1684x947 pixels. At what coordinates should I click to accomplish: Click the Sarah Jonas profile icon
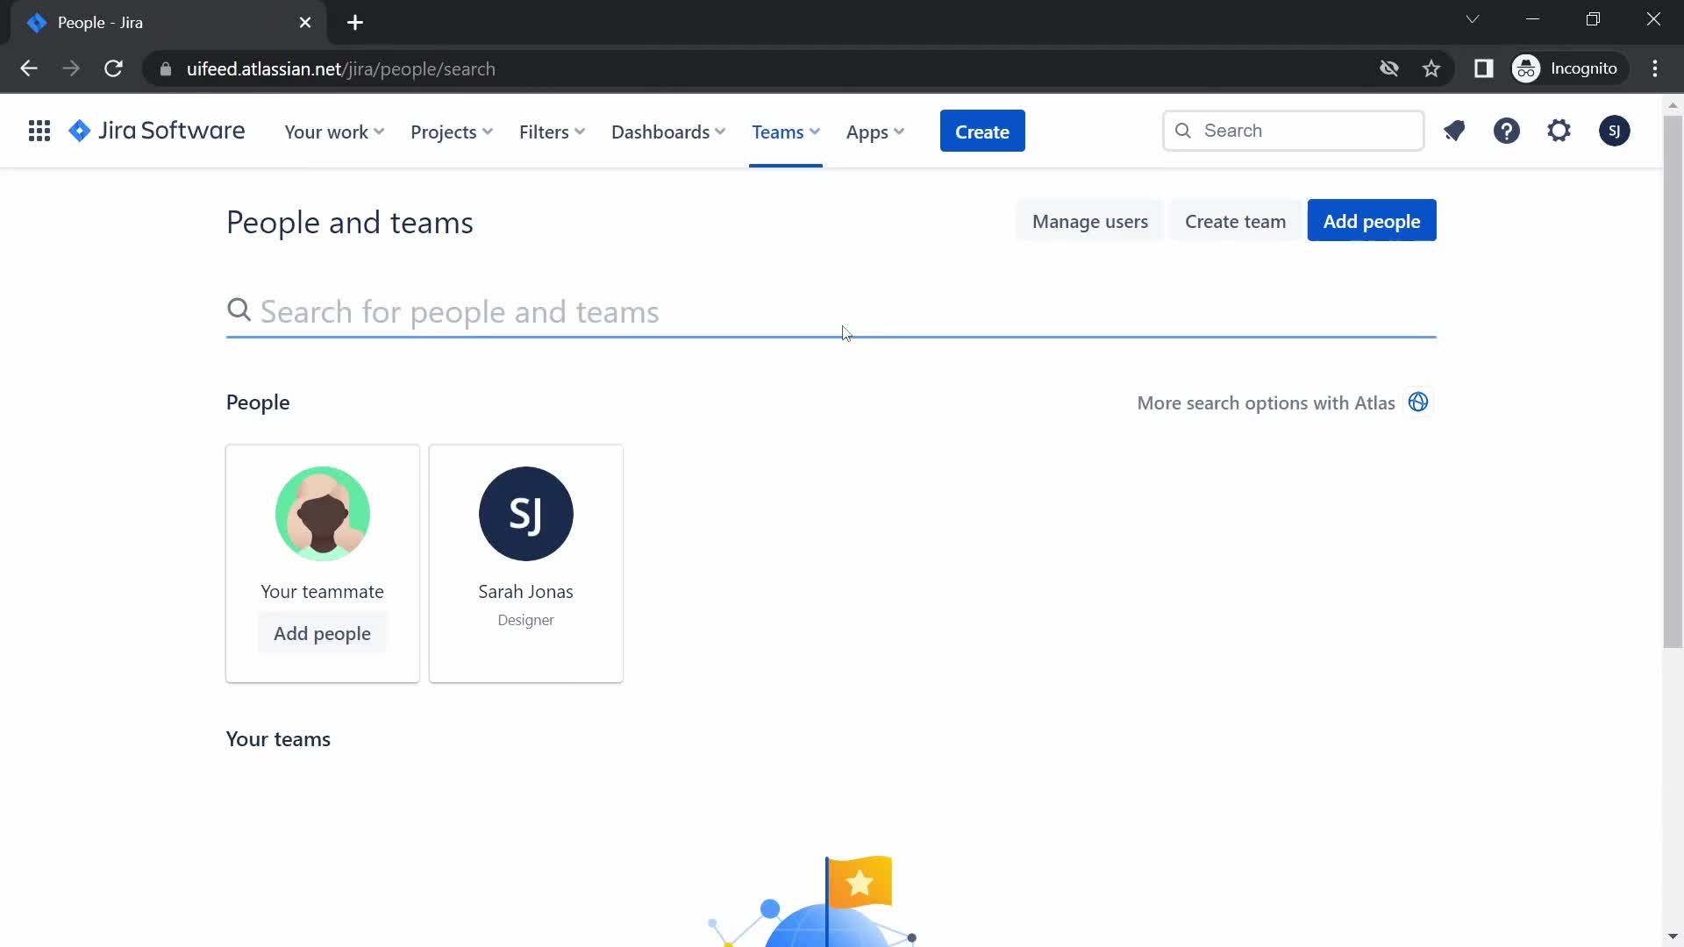tap(526, 515)
